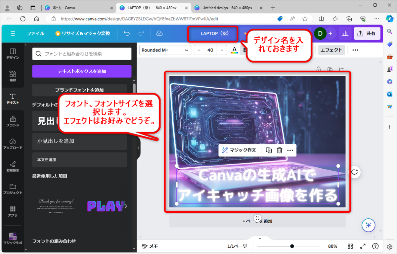Open the 素材 elements panel
Image resolution: width=397 pixels, height=254 pixels.
(x=13, y=76)
